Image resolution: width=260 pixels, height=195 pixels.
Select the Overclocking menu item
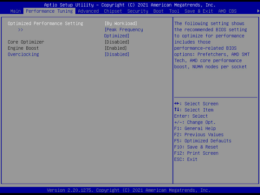click(x=23, y=54)
